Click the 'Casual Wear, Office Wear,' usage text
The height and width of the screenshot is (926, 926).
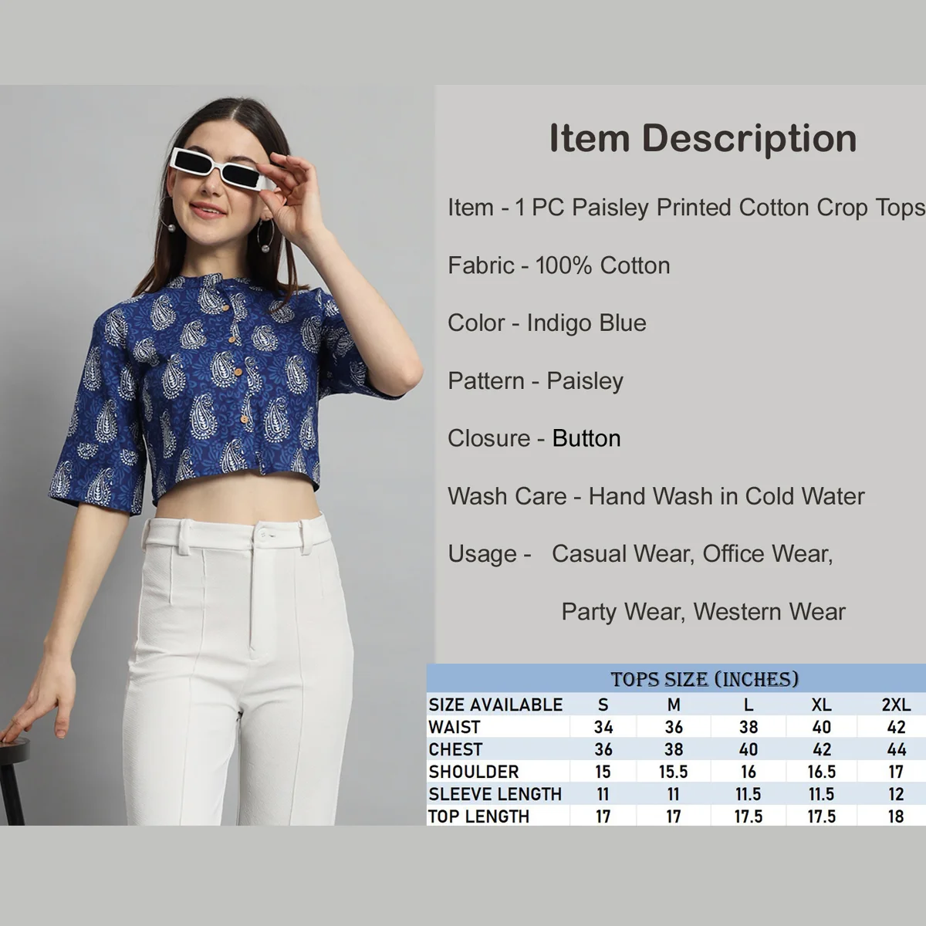(x=692, y=553)
